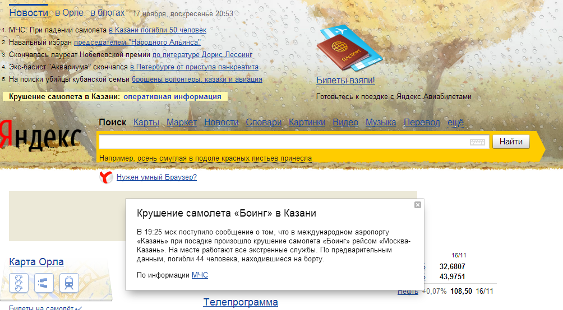Open the Нефть price link

point(408,292)
